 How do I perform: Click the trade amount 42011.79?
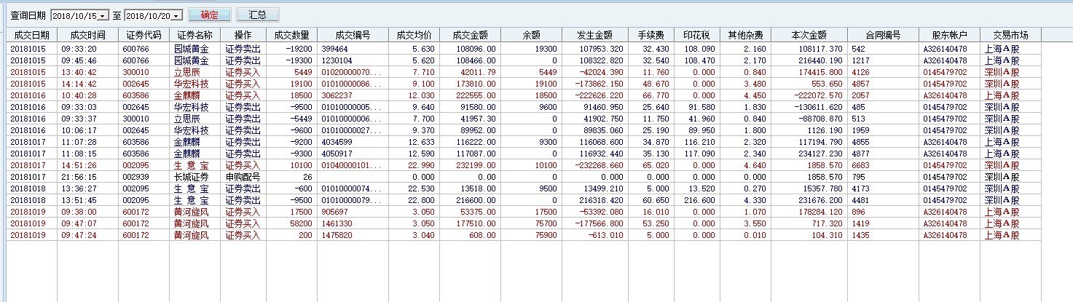point(478,72)
